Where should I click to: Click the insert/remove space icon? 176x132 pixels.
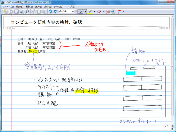click(113, 12)
